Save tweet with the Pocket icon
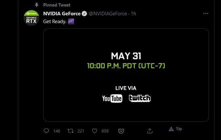 pyautogui.click(x=121, y=131)
